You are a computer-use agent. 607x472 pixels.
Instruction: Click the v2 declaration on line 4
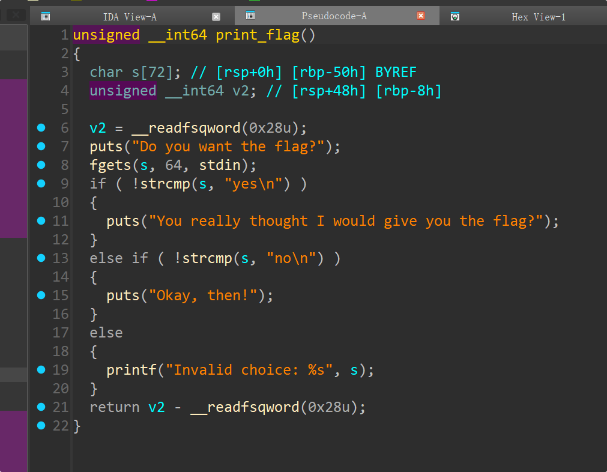point(240,91)
